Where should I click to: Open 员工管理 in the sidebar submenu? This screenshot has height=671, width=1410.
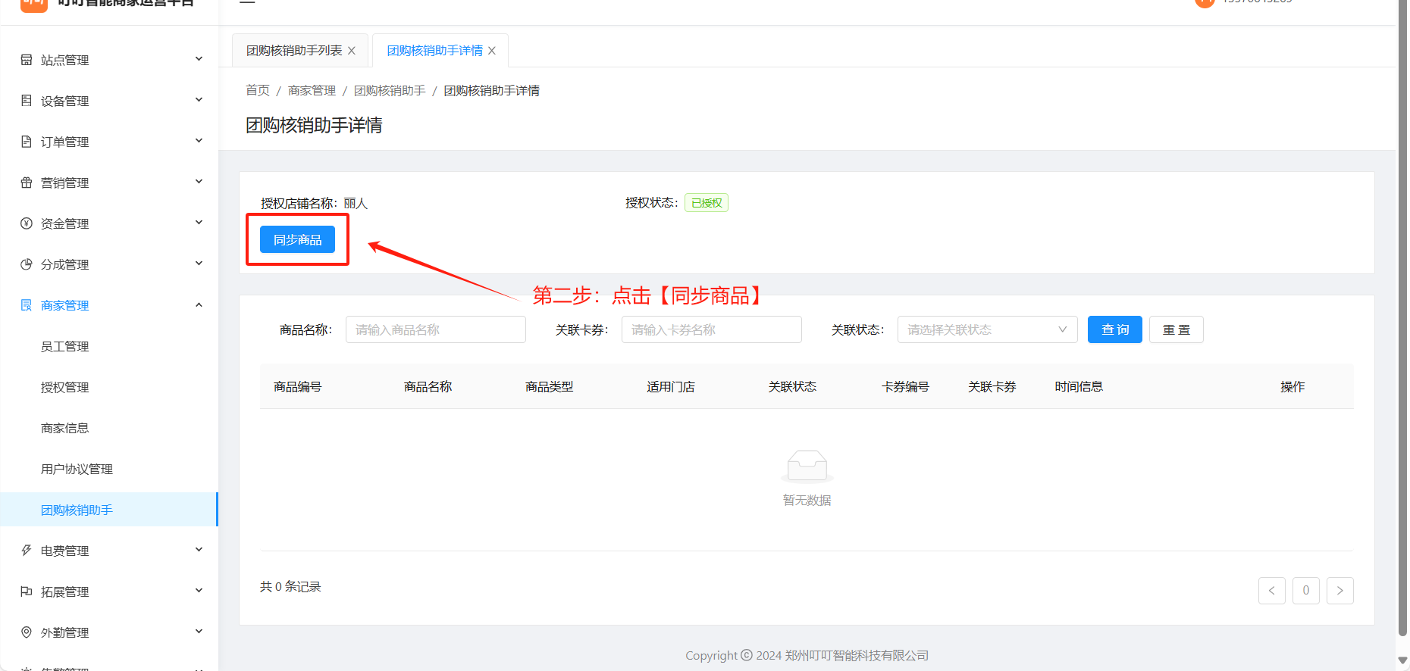point(65,346)
